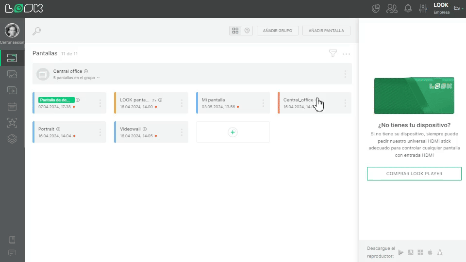
Task: Open the playlists sidebar icon
Action: tap(12, 90)
